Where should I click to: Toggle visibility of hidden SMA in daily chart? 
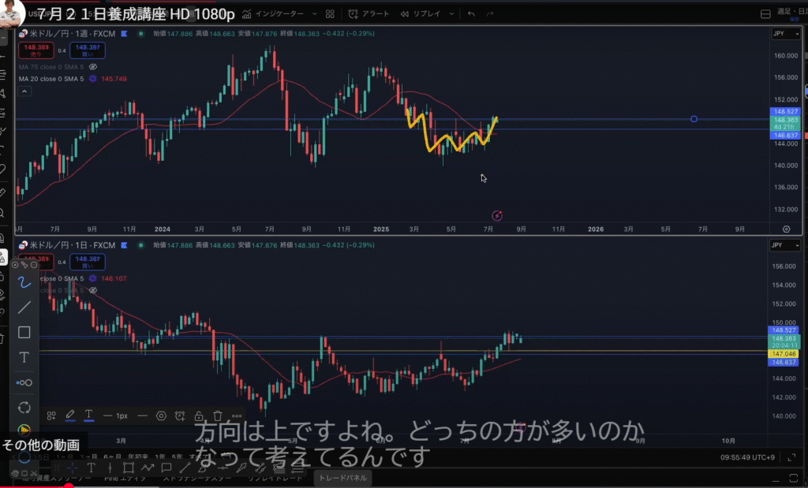click(93, 290)
